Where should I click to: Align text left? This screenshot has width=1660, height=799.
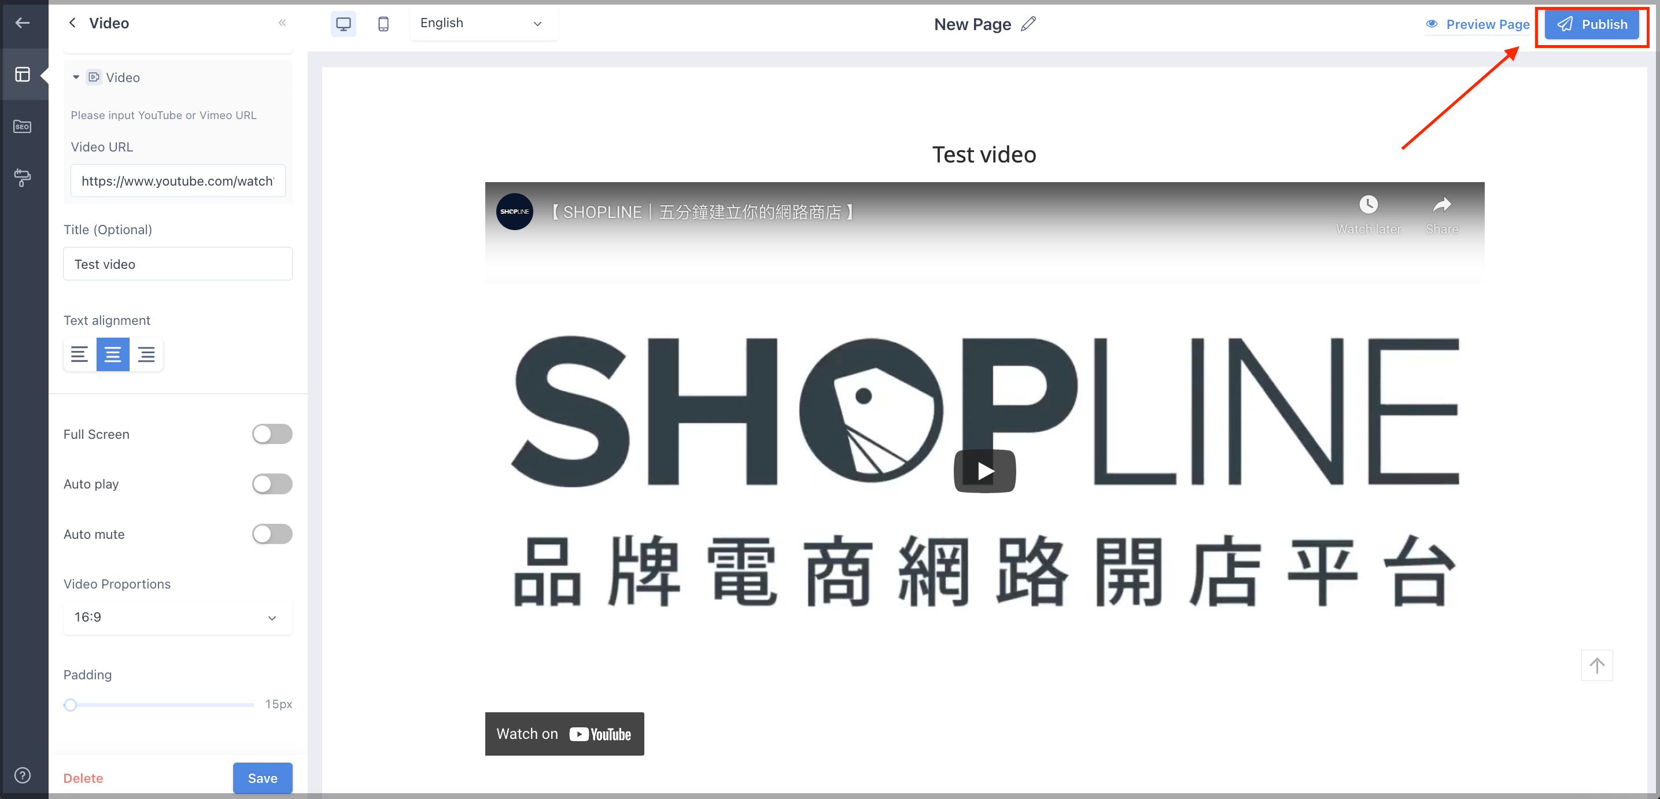pos(79,354)
